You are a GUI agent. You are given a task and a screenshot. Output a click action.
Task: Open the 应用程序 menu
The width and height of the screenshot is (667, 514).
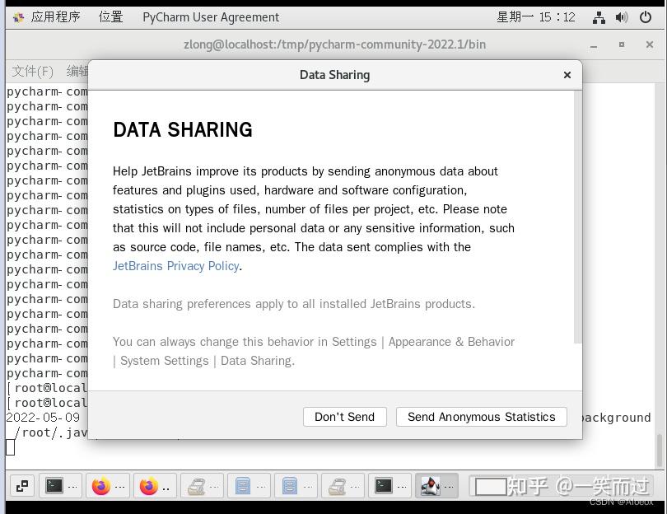[x=55, y=17]
